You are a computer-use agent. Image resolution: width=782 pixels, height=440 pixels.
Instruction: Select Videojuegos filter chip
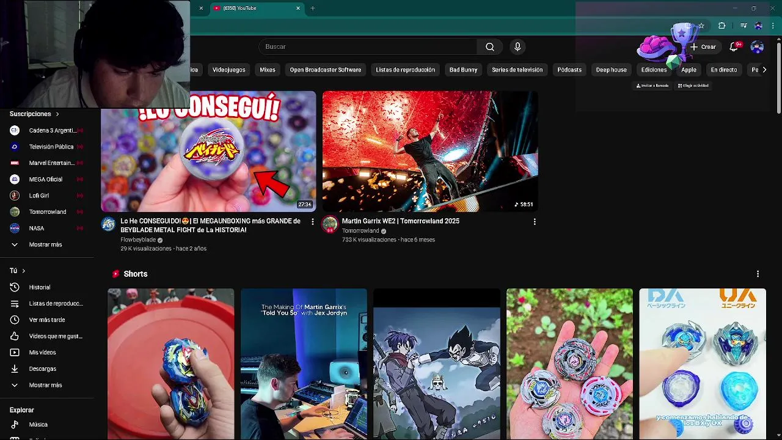[229, 70]
